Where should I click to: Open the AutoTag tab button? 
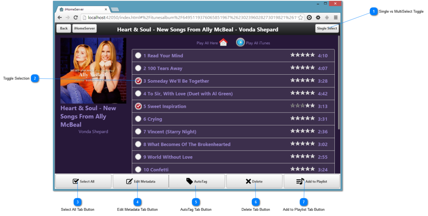click(197, 181)
